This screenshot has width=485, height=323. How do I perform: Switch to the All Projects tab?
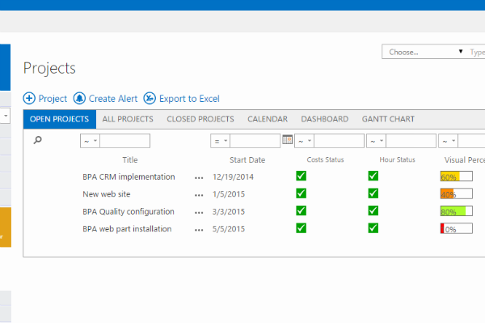coord(128,119)
